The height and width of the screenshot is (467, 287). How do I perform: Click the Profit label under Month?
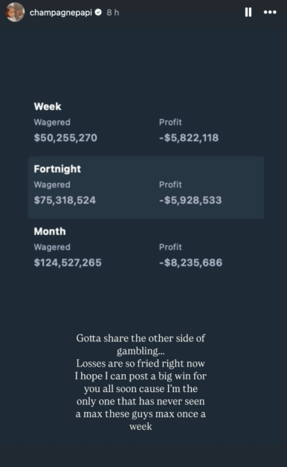(170, 247)
